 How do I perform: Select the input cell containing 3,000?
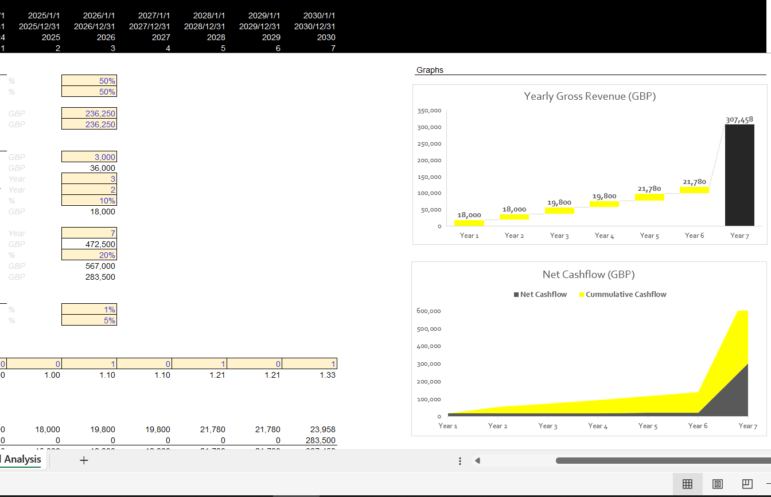[x=89, y=157]
